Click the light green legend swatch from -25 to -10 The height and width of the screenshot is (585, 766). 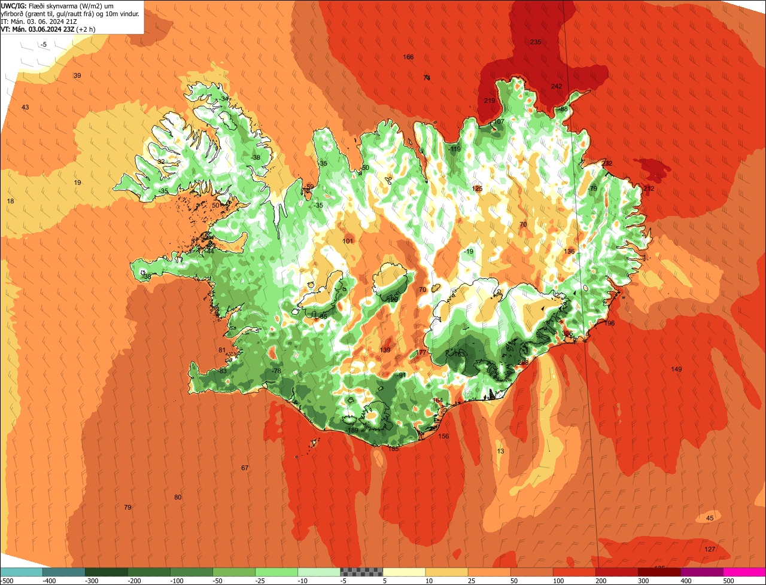(x=276, y=572)
